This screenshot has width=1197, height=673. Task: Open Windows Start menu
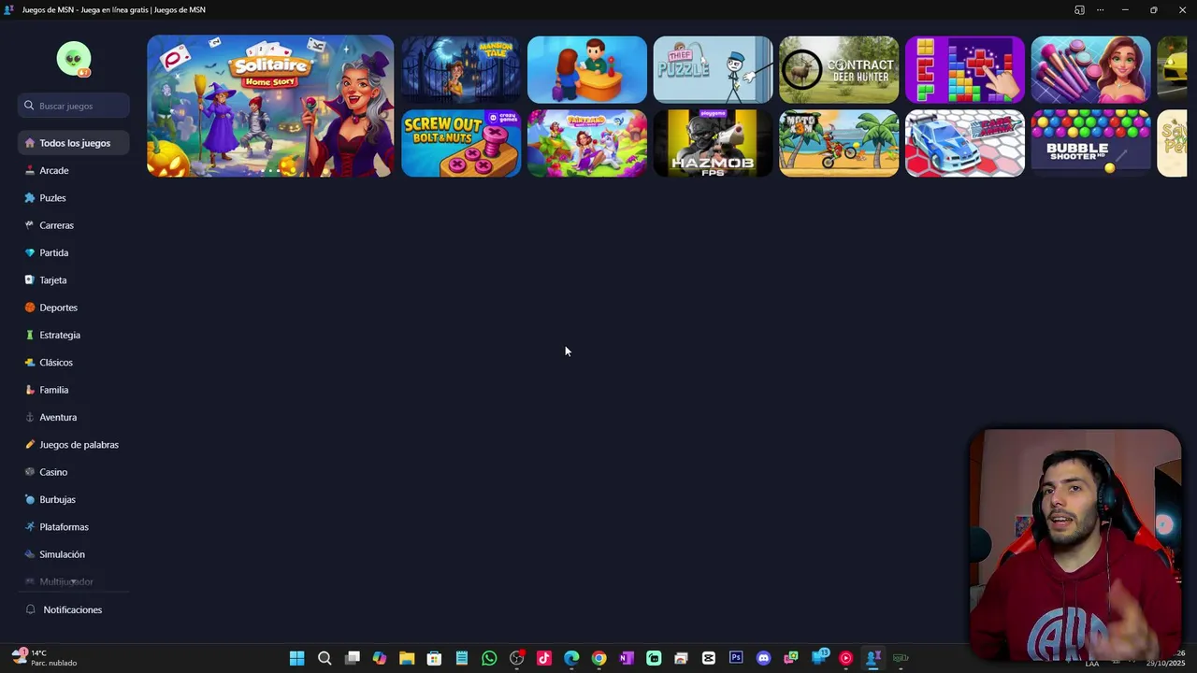[x=296, y=658]
